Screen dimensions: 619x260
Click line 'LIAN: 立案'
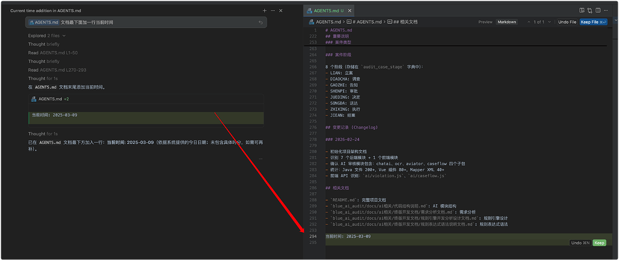[x=339, y=73]
